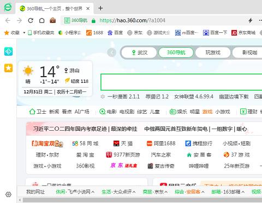Click the sunny weather icon
262x203 pixels.
[x=28, y=71]
